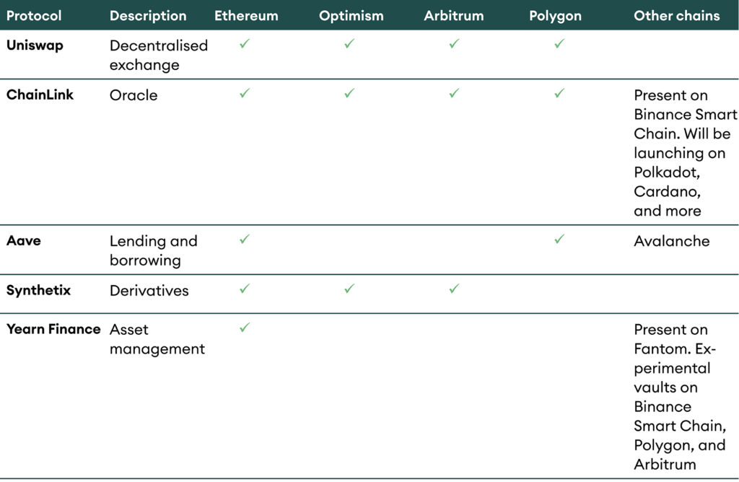Click the Protocol column header

(x=34, y=15)
